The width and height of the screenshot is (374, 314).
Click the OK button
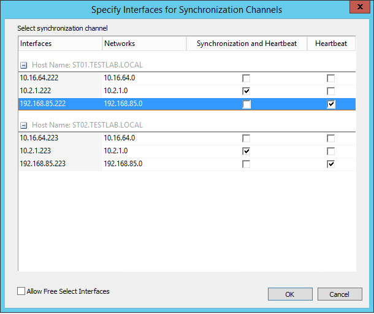click(x=290, y=294)
